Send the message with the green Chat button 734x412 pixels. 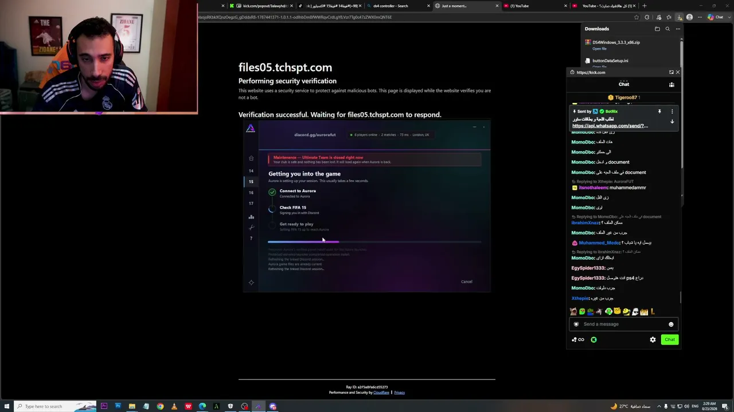670,340
